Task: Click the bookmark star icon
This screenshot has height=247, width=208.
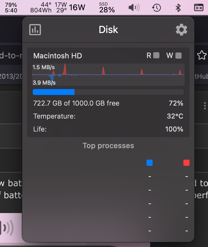Action: [202, 55]
